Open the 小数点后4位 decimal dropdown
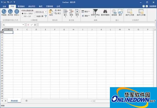 [x=46, y=12]
